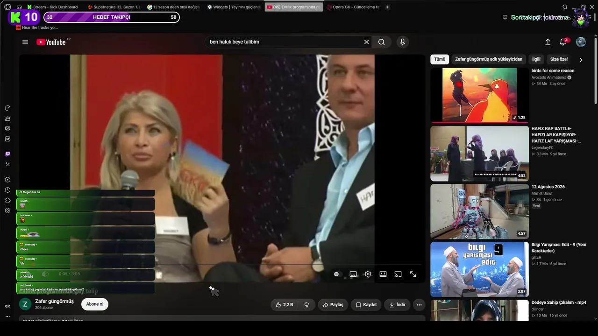Open the 'Dedeye Sahip Çıkalım -.mp4' title
598x336 pixels.
tap(559, 302)
